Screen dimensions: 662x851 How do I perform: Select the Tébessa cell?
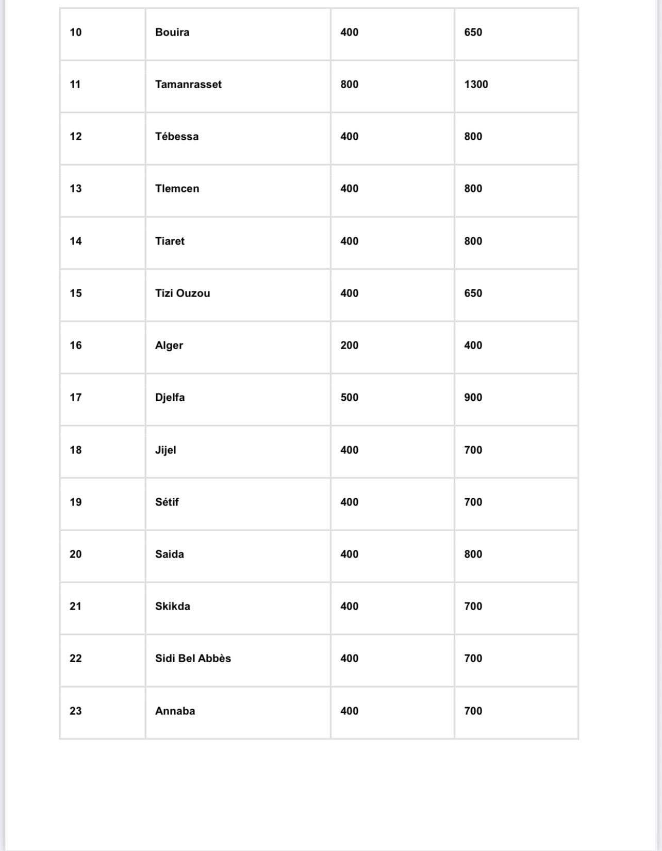point(177,137)
